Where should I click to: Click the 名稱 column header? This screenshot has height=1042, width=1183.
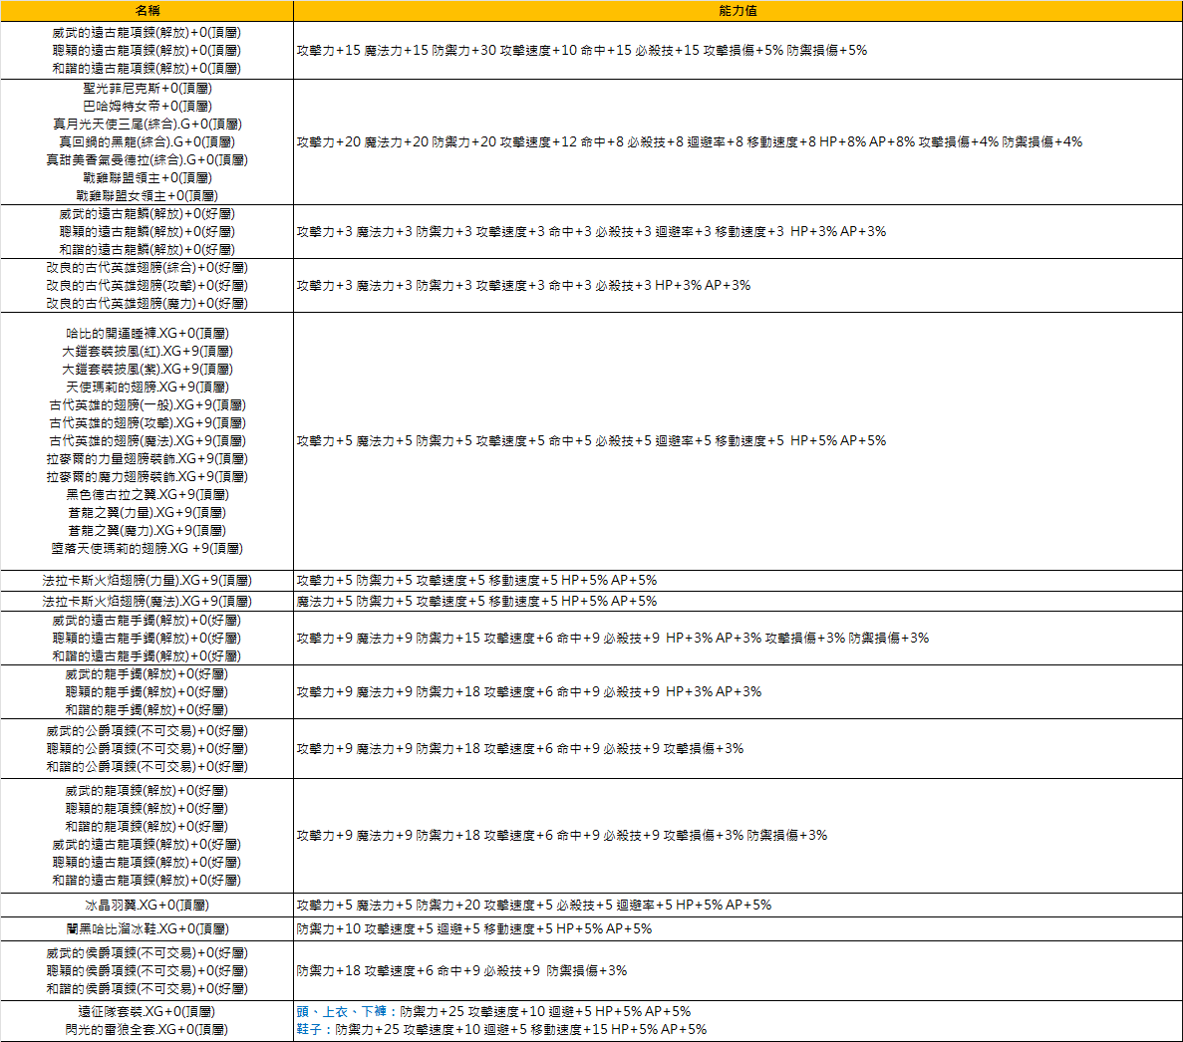[147, 10]
